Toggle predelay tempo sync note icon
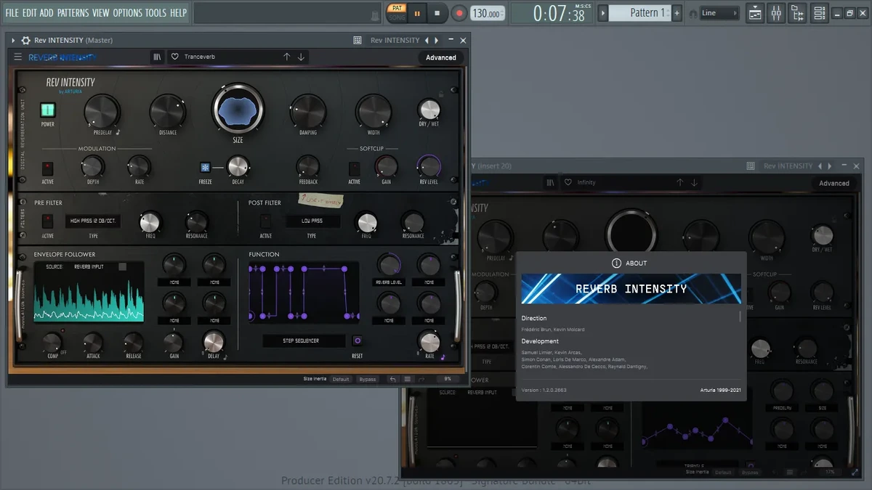The width and height of the screenshot is (872, 490). click(x=118, y=132)
